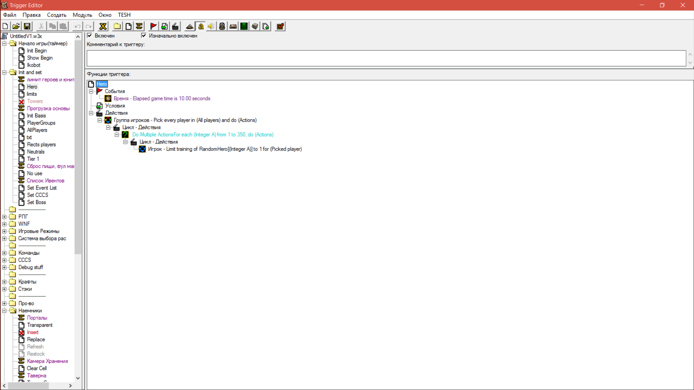
Task: Open the Модуль menu
Action: (x=82, y=15)
